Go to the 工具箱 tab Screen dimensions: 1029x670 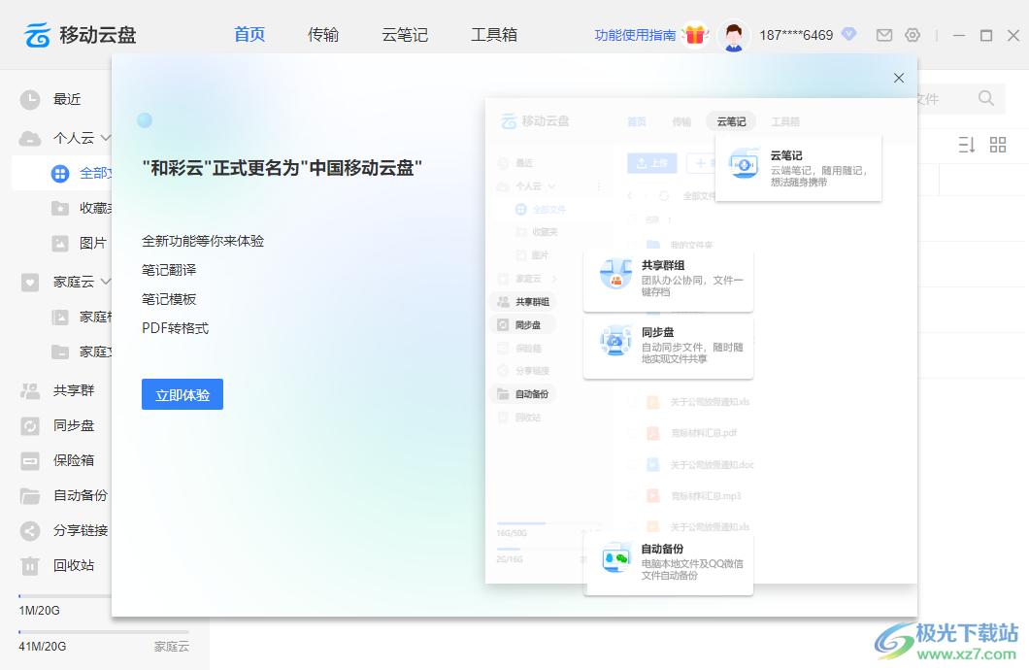click(494, 35)
